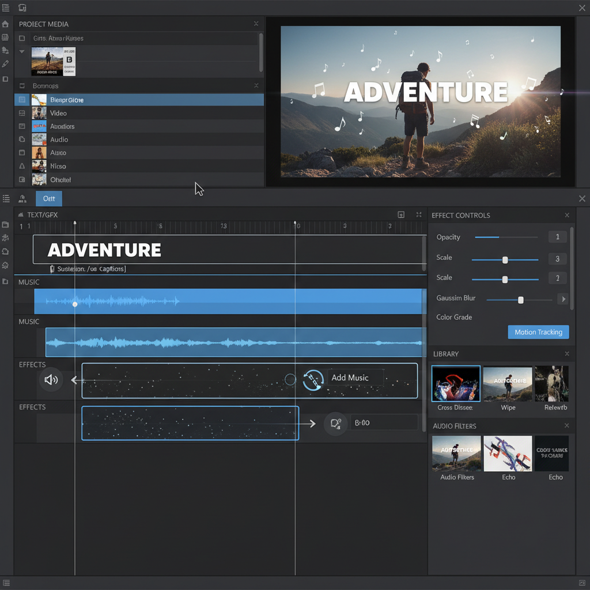Click the type icon left of the Video row
Image resolution: width=590 pixels, height=590 pixels.
[x=22, y=113]
